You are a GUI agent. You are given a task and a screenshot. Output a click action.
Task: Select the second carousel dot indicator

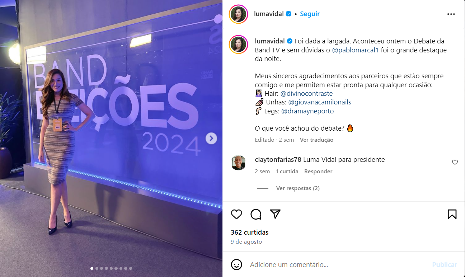pos(97,268)
